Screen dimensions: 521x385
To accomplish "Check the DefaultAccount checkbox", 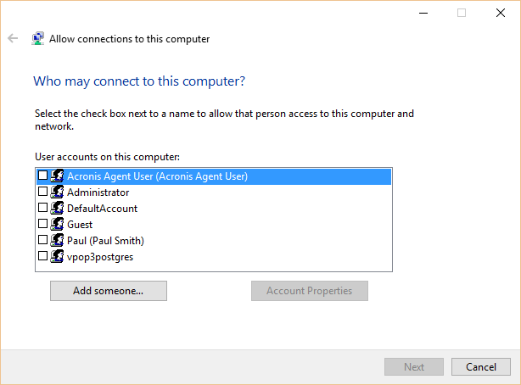I will click(x=43, y=207).
